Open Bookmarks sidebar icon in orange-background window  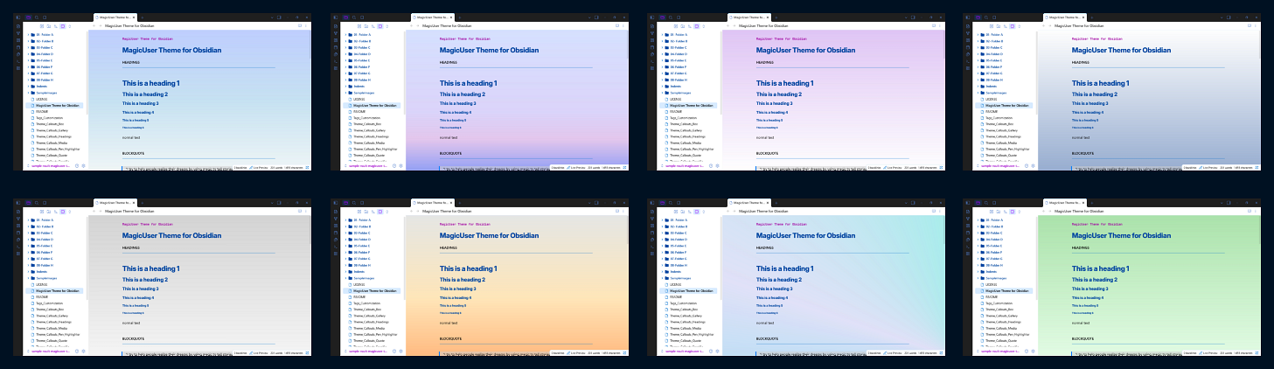362,203
